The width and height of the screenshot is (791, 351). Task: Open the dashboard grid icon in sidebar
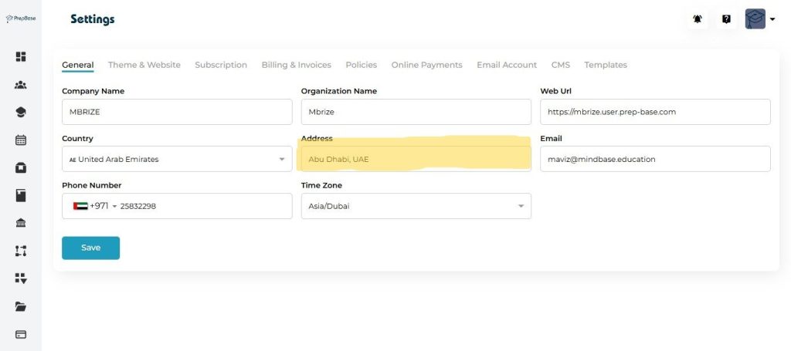[21, 56]
